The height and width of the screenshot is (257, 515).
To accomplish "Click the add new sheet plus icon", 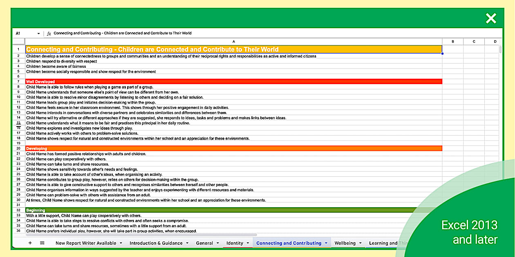I will pyautogui.click(x=30, y=243).
